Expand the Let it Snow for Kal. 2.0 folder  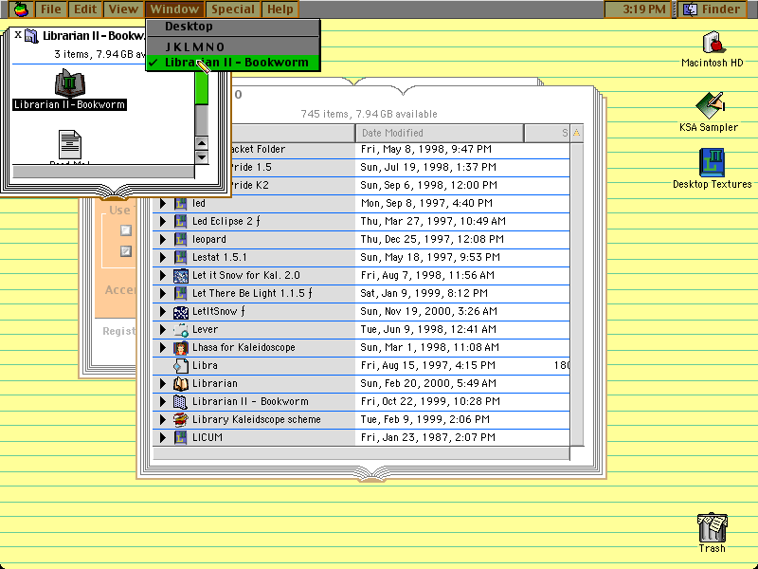tap(163, 275)
